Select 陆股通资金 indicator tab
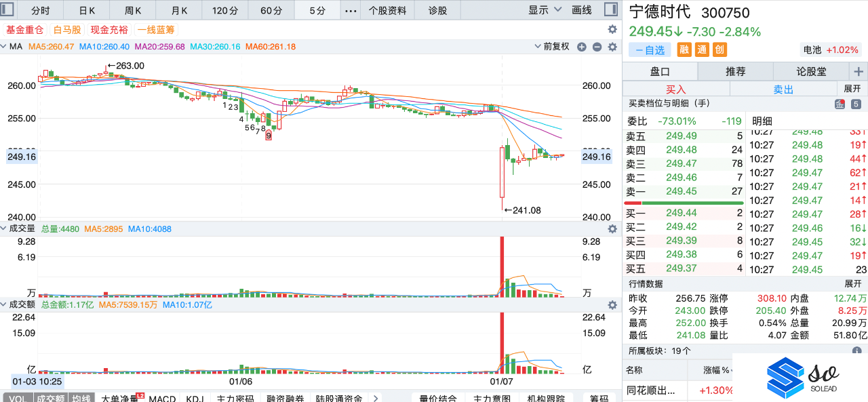868x402 pixels. click(x=338, y=399)
